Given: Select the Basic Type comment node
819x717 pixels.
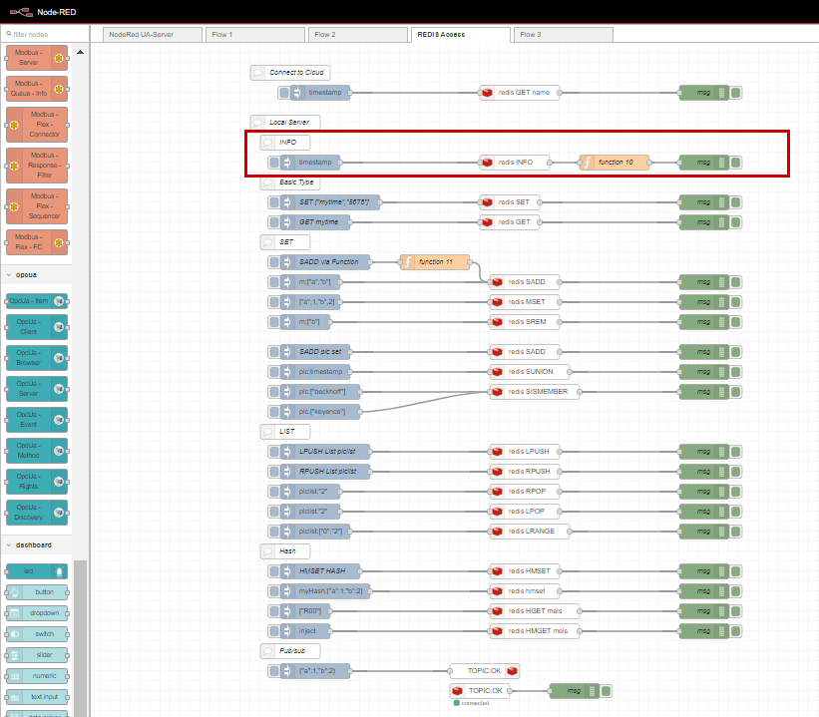Looking at the screenshot, I should pos(290,182).
